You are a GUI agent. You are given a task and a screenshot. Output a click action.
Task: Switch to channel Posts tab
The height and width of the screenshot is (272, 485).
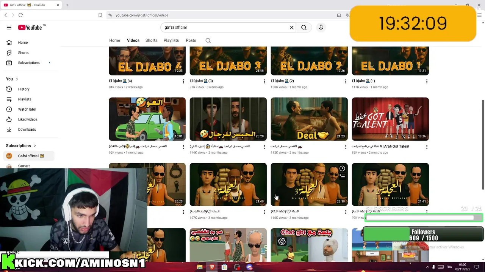(x=191, y=40)
